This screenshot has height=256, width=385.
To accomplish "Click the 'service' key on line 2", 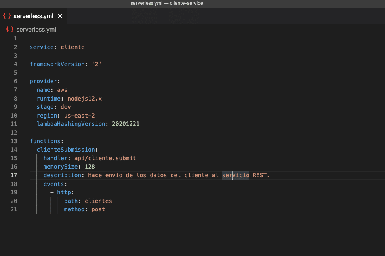I will pos(42,47).
